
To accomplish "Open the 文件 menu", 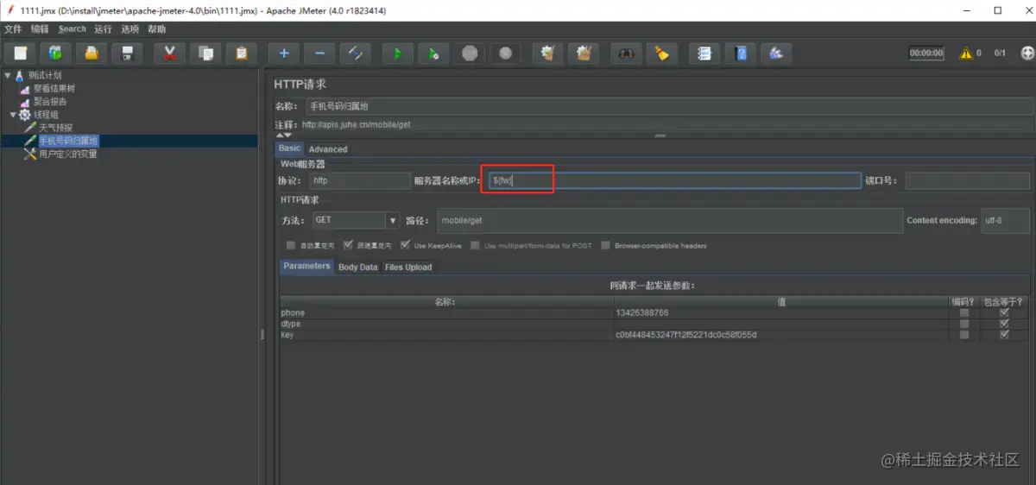I will click(13, 29).
